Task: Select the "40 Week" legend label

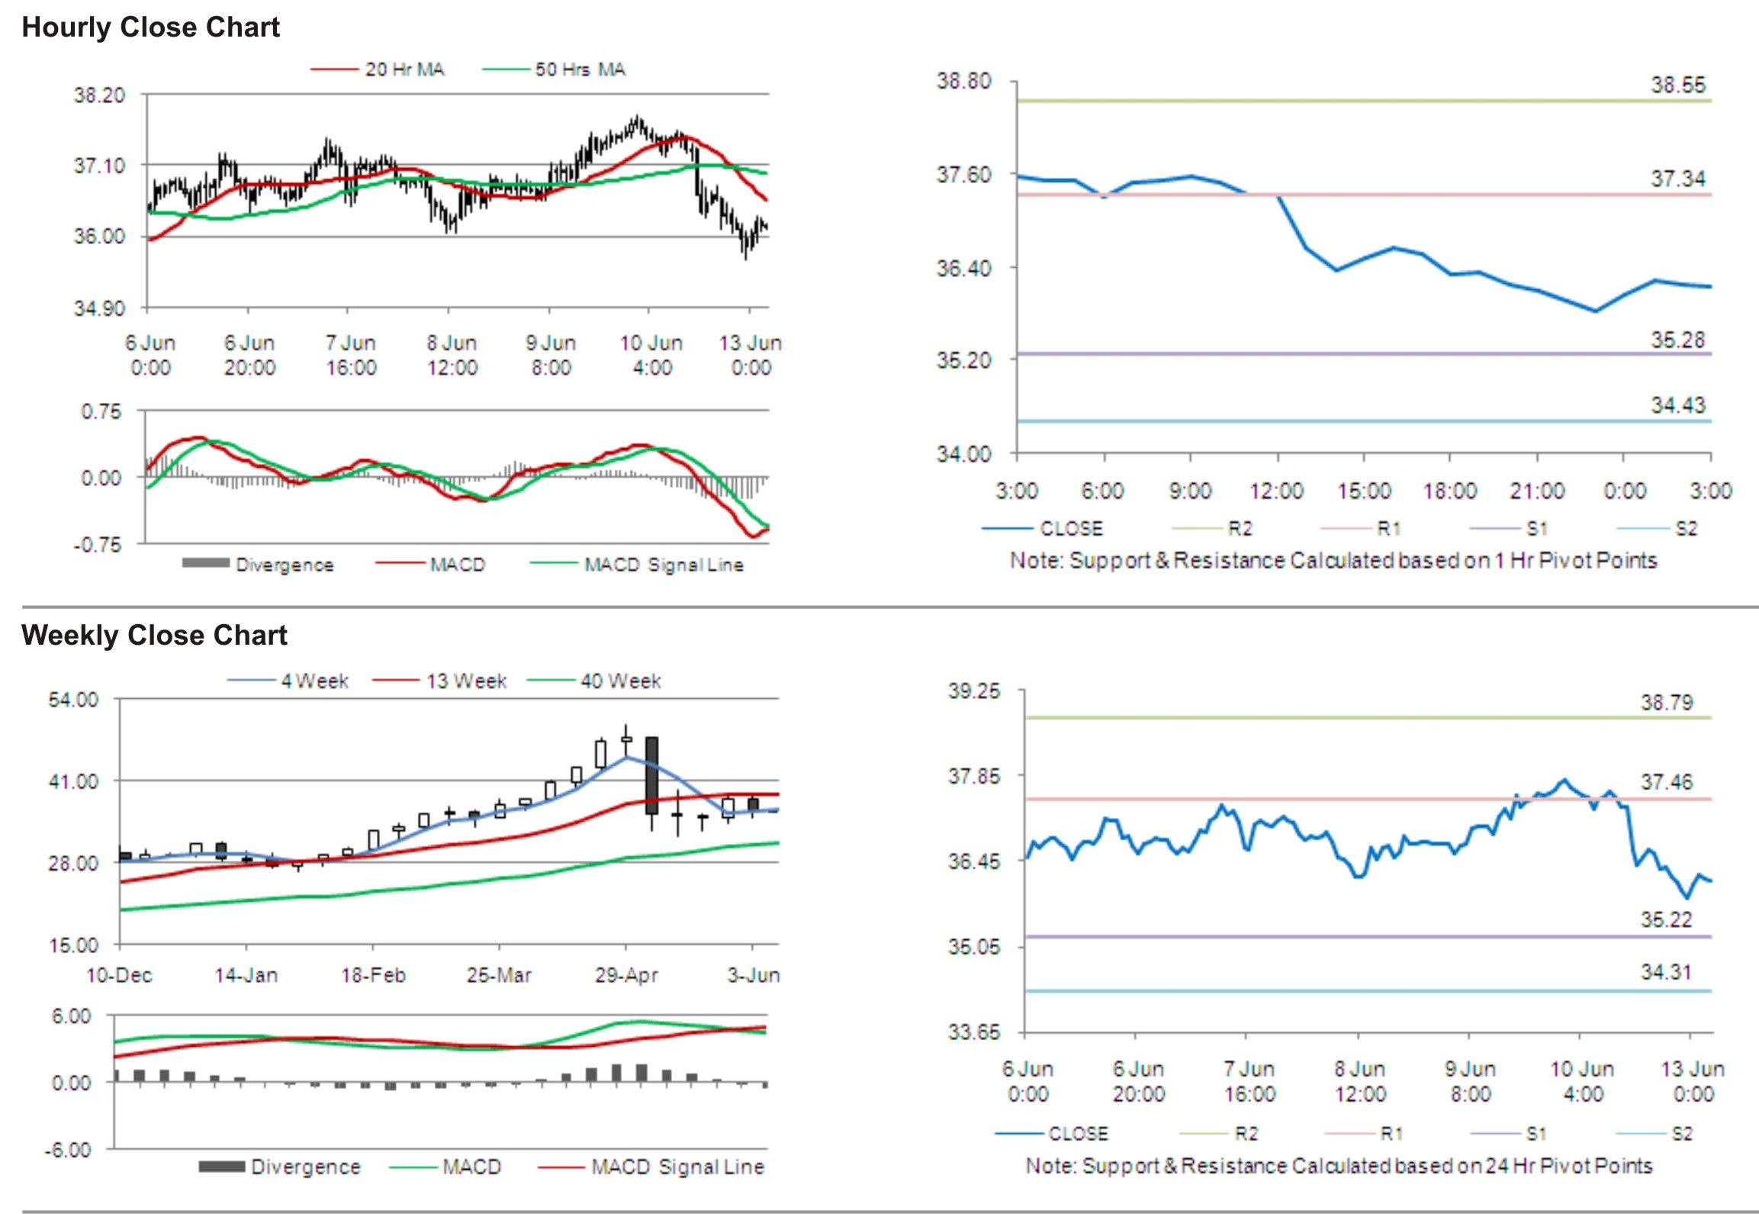Action: [x=621, y=681]
